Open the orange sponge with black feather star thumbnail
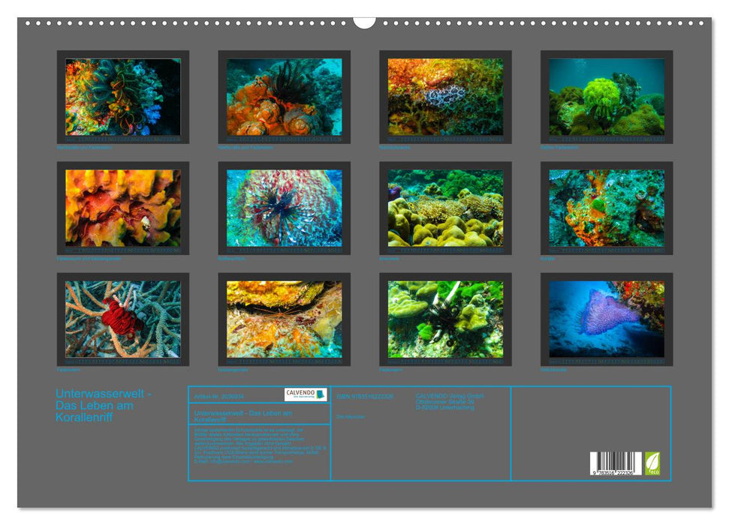Image resolution: width=729 pixels, height=525 pixels. pyautogui.click(x=284, y=97)
